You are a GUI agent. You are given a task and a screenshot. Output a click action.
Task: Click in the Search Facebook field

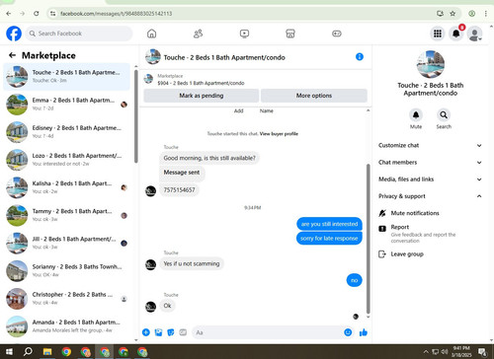point(79,34)
